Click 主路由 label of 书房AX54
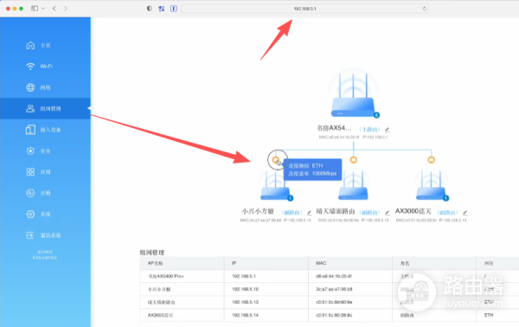Image resolution: width=519 pixels, height=327 pixels. [x=369, y=130]
